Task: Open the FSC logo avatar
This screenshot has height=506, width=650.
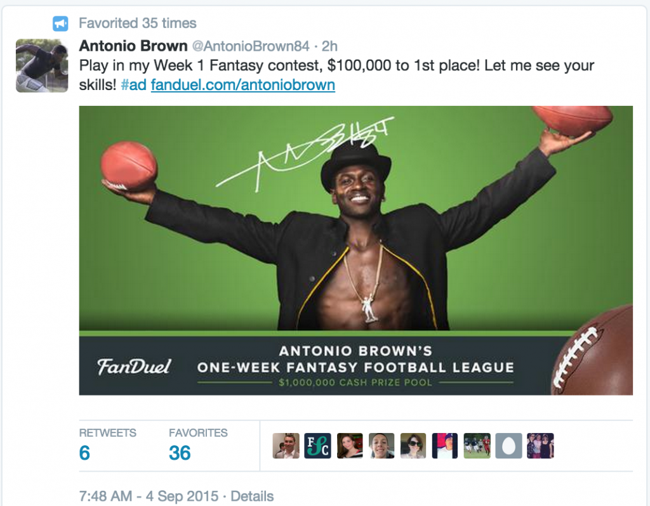Action: click(x=317, y=446)
